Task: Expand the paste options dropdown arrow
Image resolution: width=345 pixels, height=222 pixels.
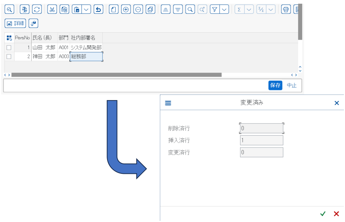Action: click(x=86, y=9)
